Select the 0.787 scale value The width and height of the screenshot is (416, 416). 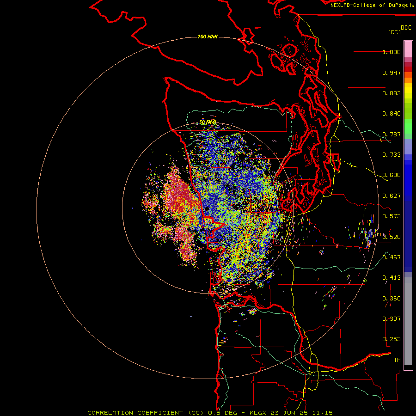tap(392, 134)
